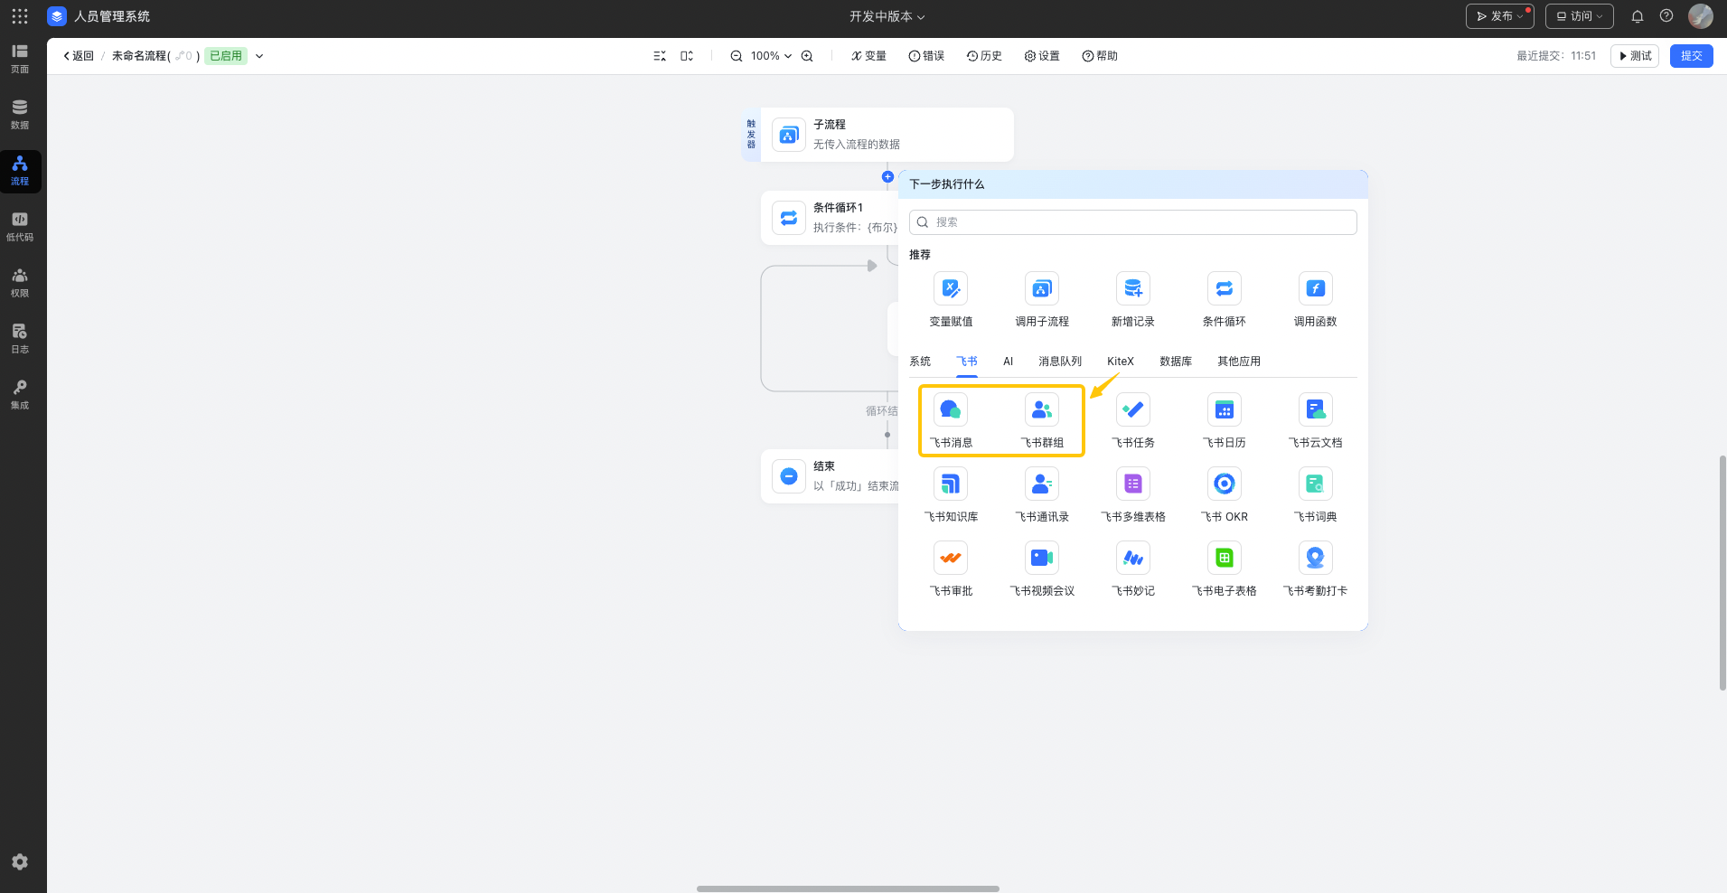1727x893 pixels.
Task: Open the user avatar menu
Action: pos(1701,16)
